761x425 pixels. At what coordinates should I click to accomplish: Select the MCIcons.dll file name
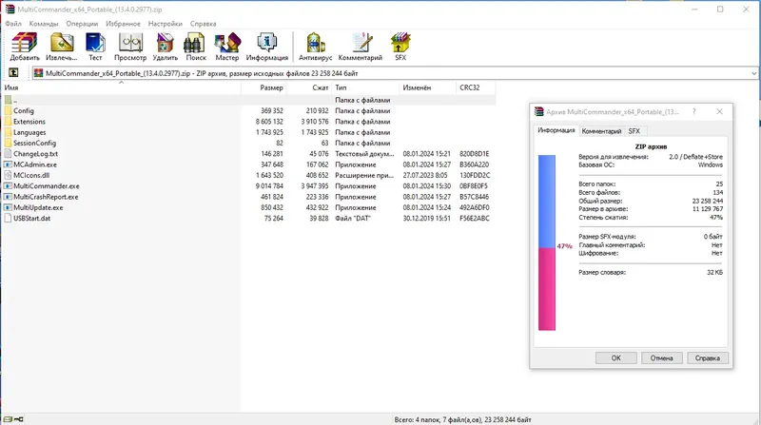pyautogui.click(x=31, y=175)
